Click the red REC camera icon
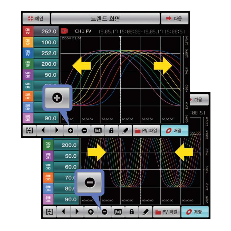The height and width of the screenshot is (231, 231). (x=64, y=31)
